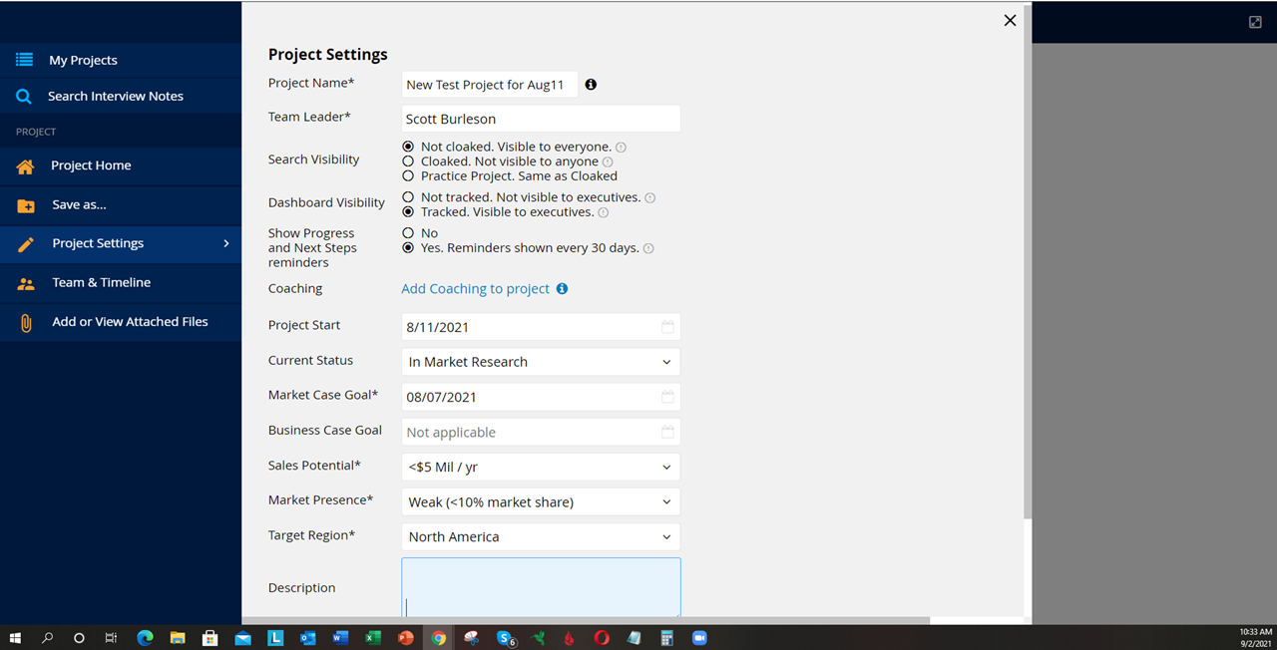1277x650 pixels.
Task: Open Zoom from the taskbar
Action: (x=699, y=638)
